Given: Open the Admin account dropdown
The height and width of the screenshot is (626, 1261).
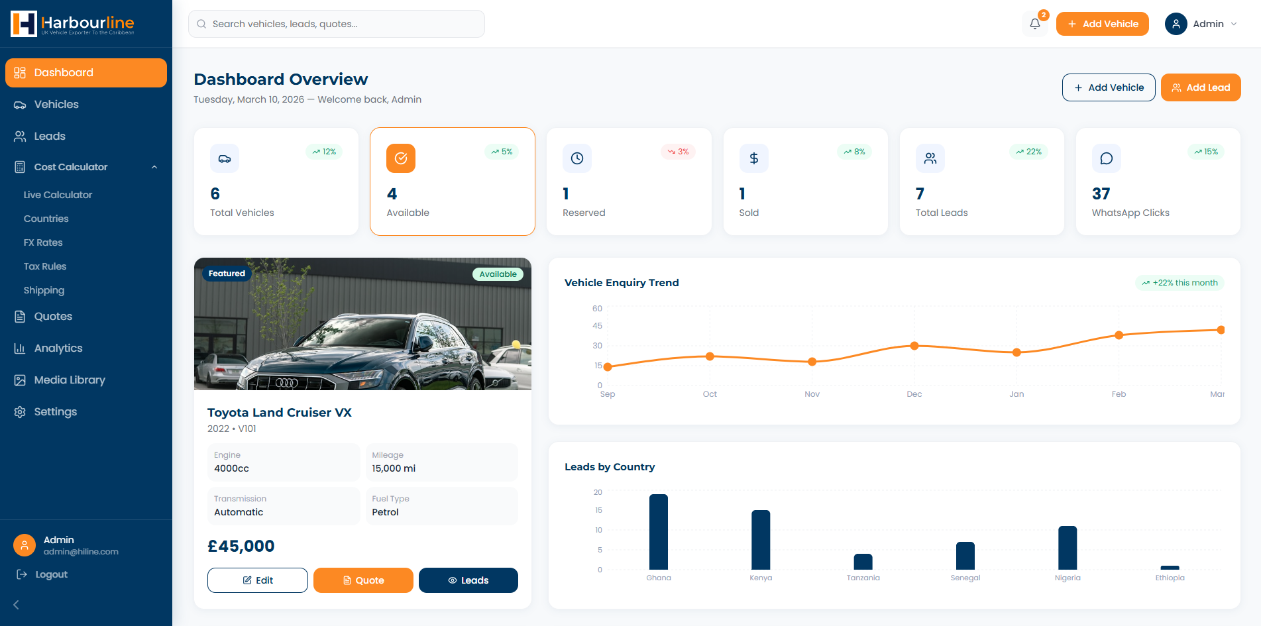Looking at the screenshot, I should point(1201,24).
